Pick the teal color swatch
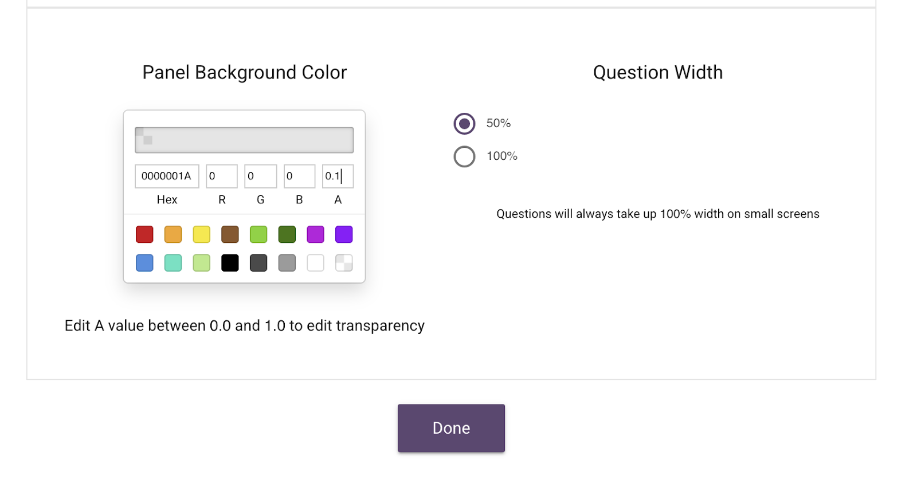The image size is (917, 495). (x=173, y=263)
